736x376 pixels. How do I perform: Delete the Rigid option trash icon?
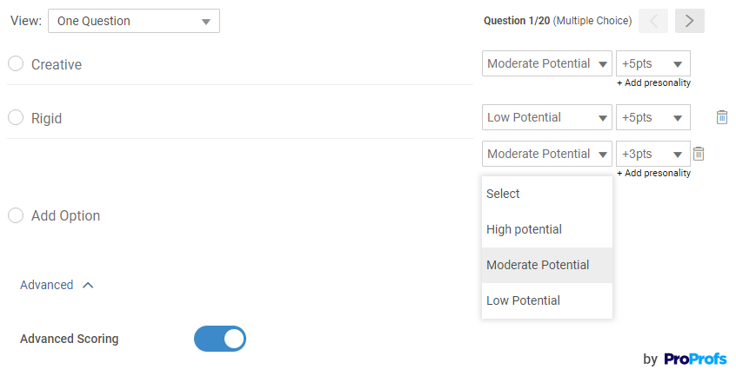(722, 117)
